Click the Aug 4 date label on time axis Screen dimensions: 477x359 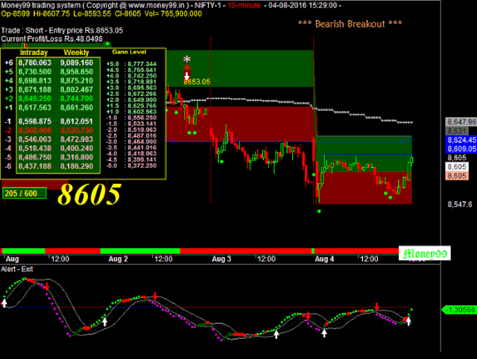(x=324, y=259)
